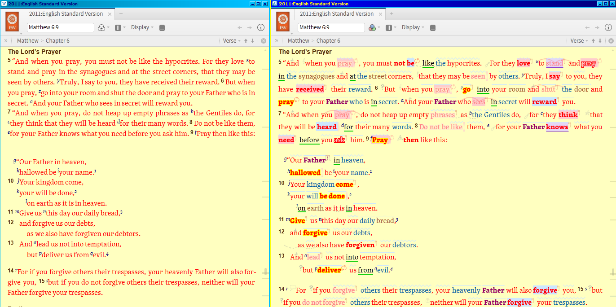Click highlighted word 'received' in right window
The height and width of the screenshot is (307, 616).
(310, 89)
